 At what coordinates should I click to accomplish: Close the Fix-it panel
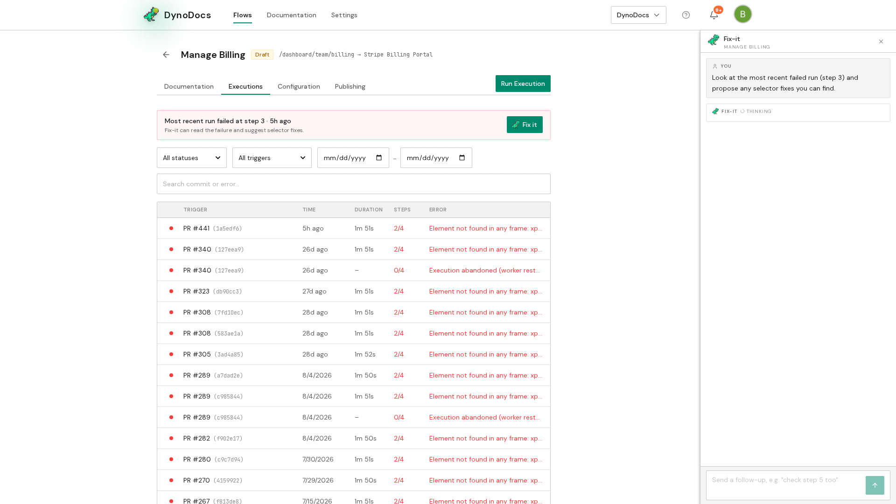881,42
